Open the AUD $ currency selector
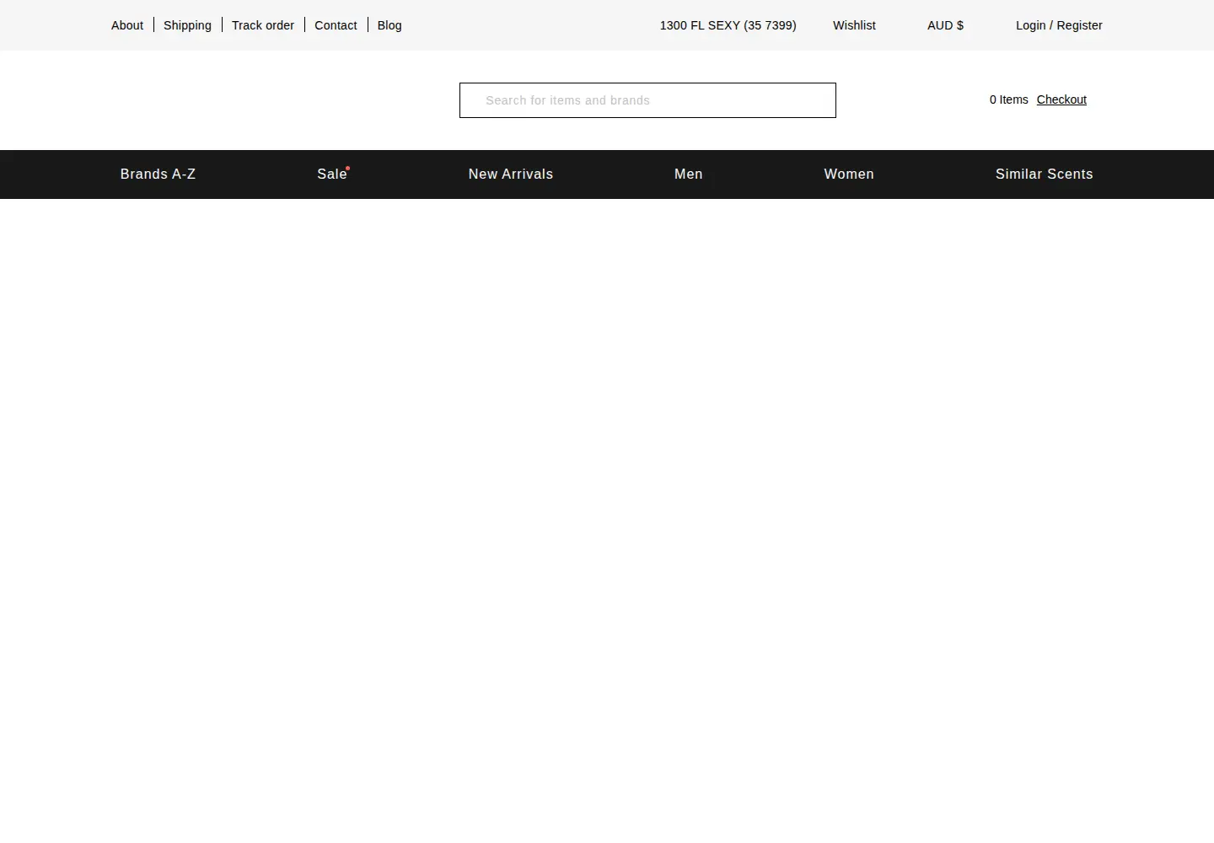This screenshot has height=843, width=1214. pyautogui.click(x=945, y=25)
